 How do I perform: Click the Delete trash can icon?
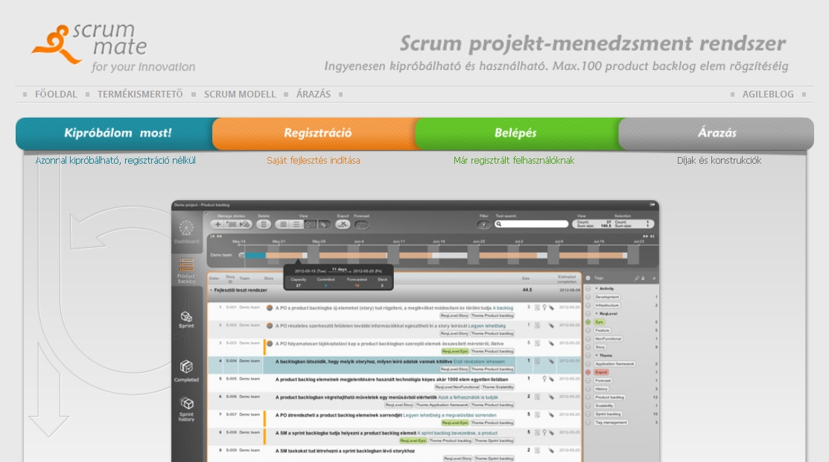click(264, 224)
